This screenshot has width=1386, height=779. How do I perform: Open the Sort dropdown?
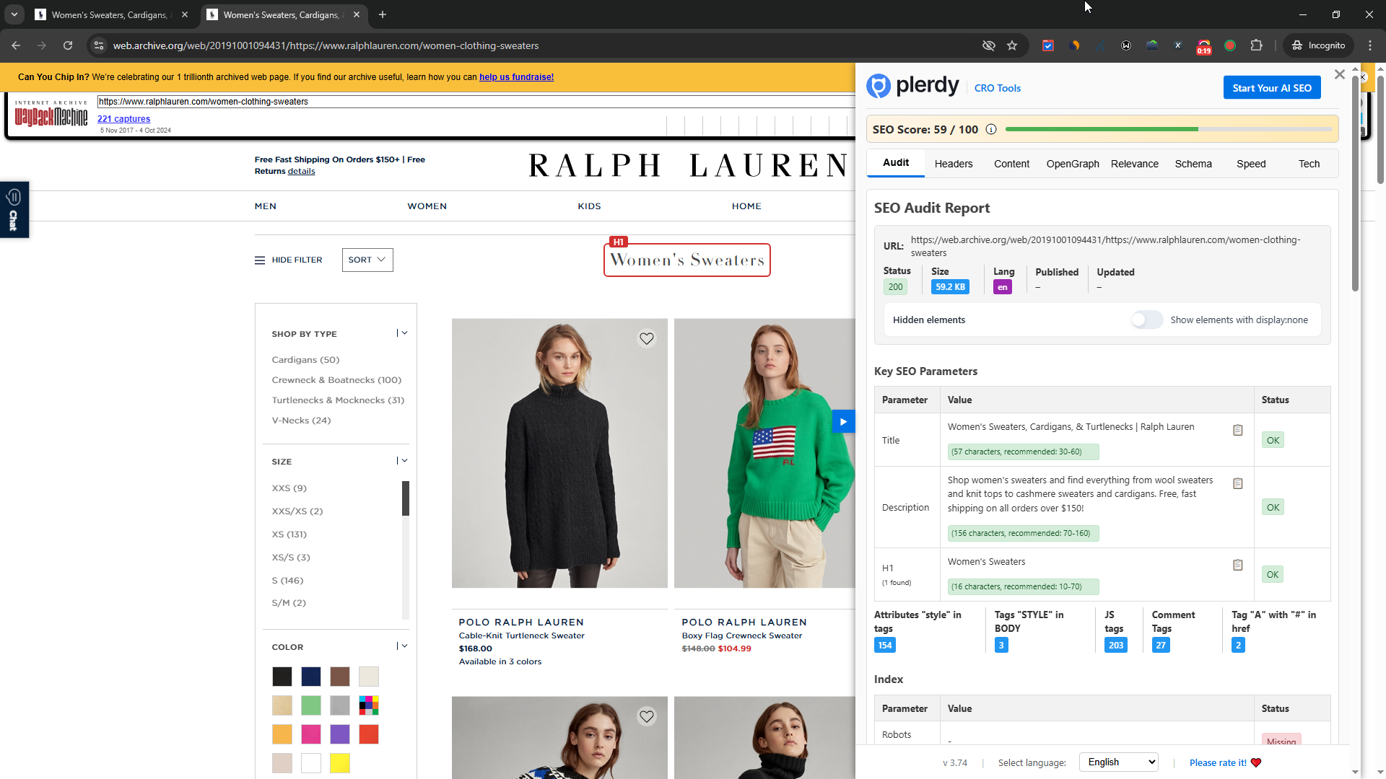tap(367, 260)
